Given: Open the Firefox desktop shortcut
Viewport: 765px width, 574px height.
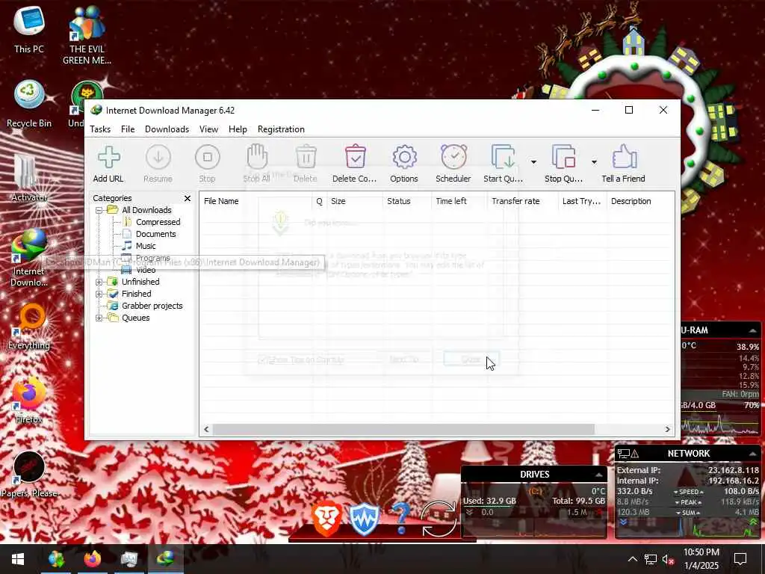Looking at the screenshot, I should tap(29, 401).
